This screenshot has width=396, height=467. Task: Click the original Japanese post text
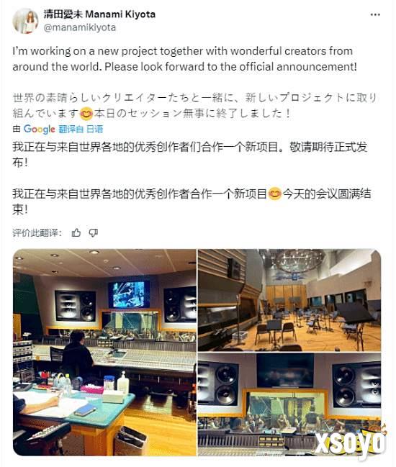pos(195,106)
